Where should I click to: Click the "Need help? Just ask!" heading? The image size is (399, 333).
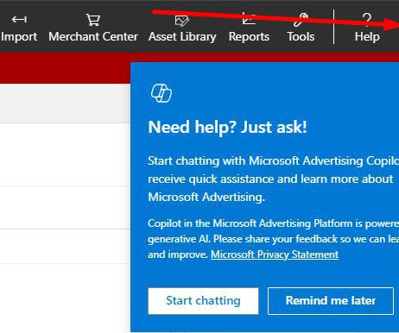[x=227, y=127]
